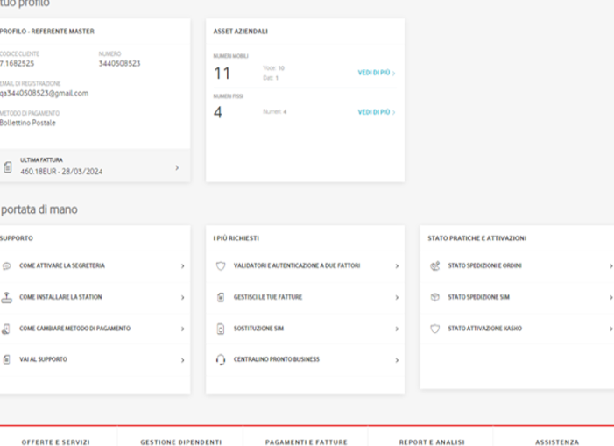Click the invoice icon beside Gestisci le tue fatture

click(x=221, y=297)
